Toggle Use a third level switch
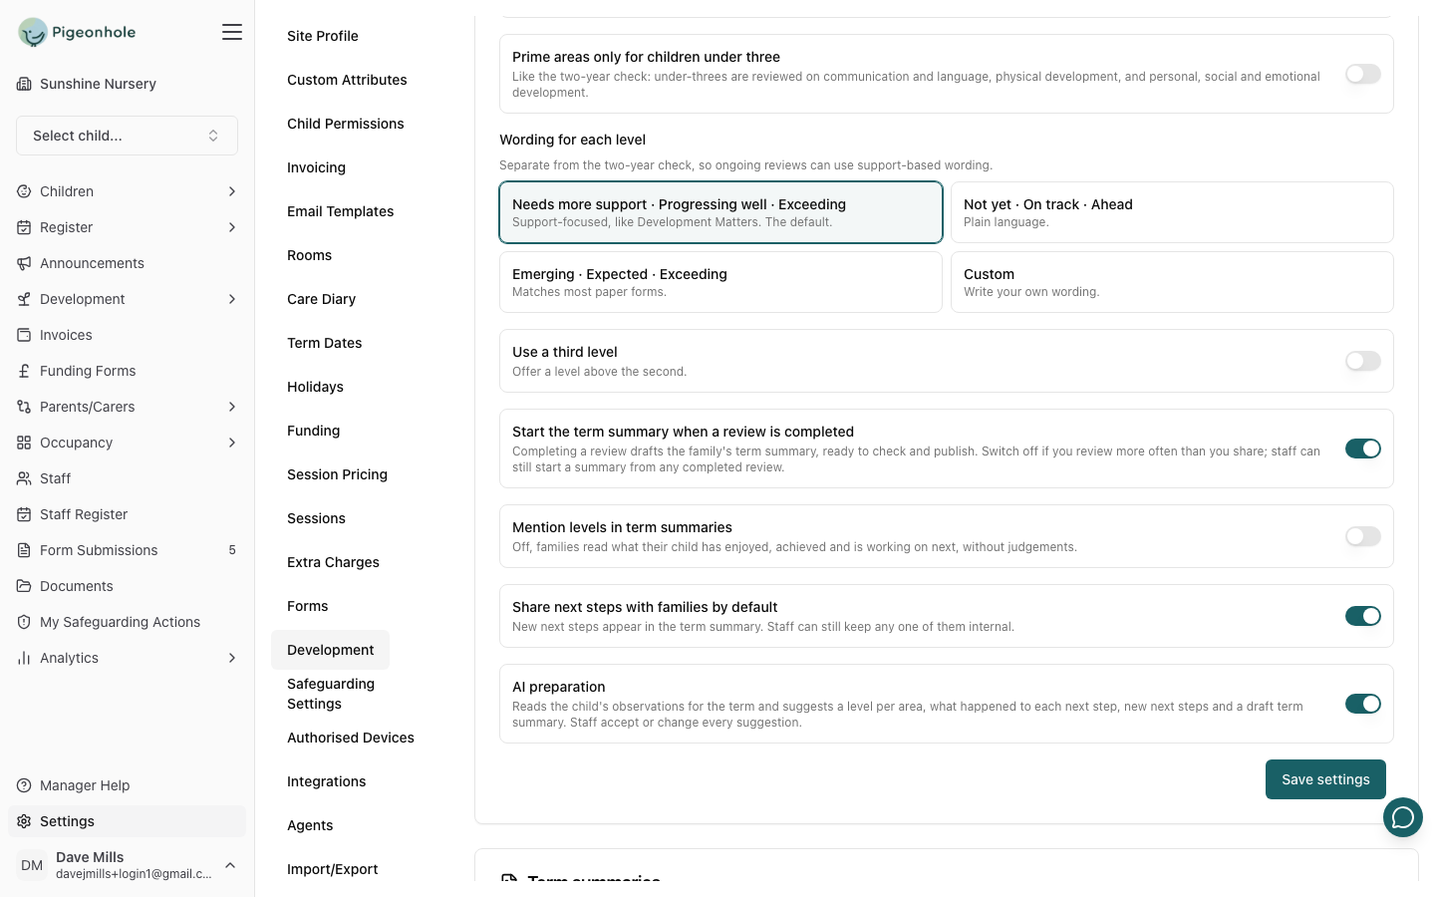The height and width of the screenshot is (897, 1435). point(1363,361)
